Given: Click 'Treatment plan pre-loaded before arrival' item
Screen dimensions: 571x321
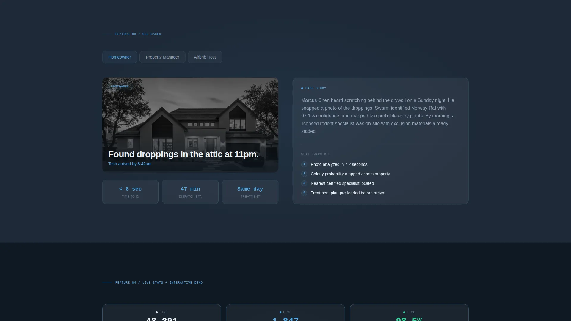Looking at the screenshot, I should 348,193.
